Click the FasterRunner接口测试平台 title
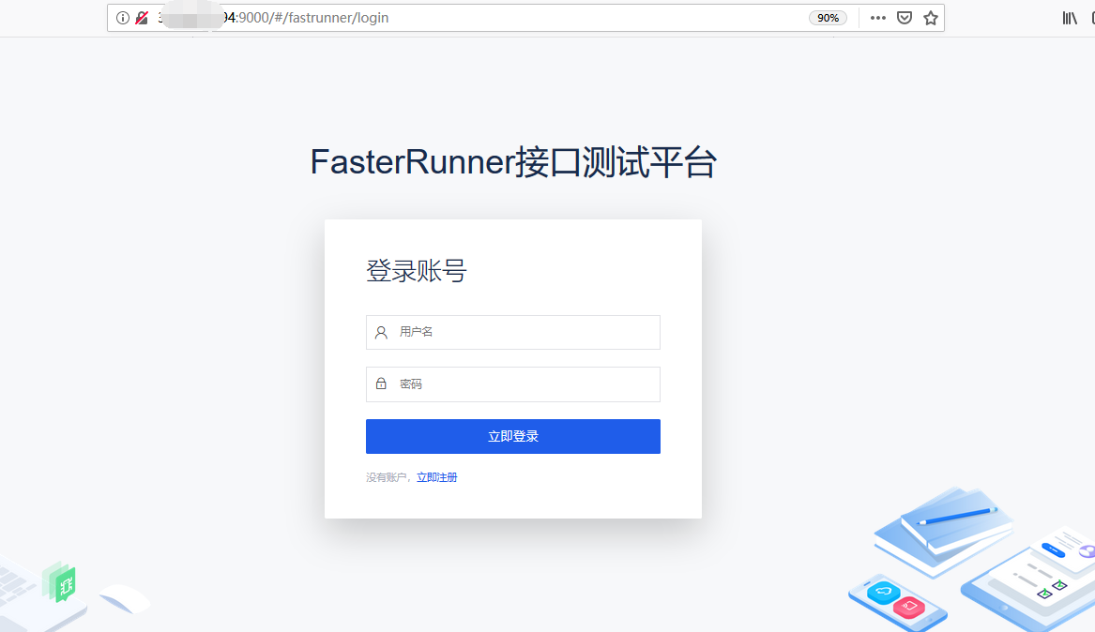The height and width of the screenshot is (632, 1095). point(513,162)
